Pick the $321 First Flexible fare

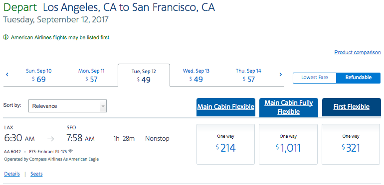pyautogui.click(x=351, y=144)
